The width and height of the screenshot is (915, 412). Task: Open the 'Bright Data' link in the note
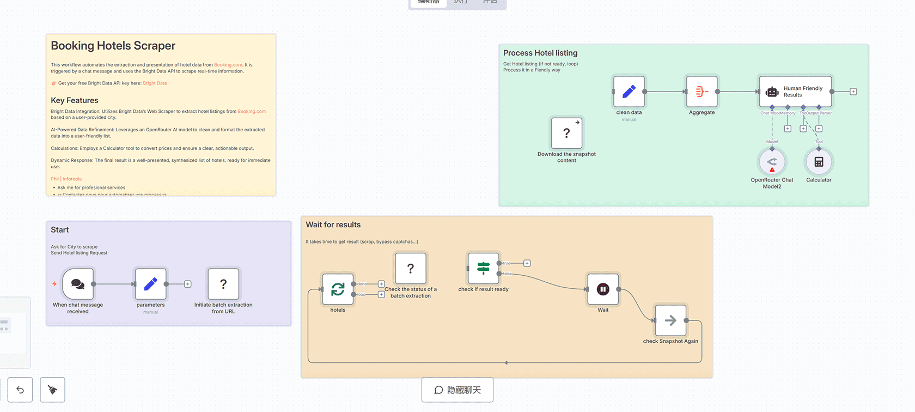(155, 83)
